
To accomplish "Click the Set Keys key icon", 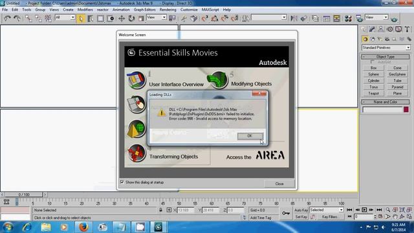I will (x=286, y=213).
